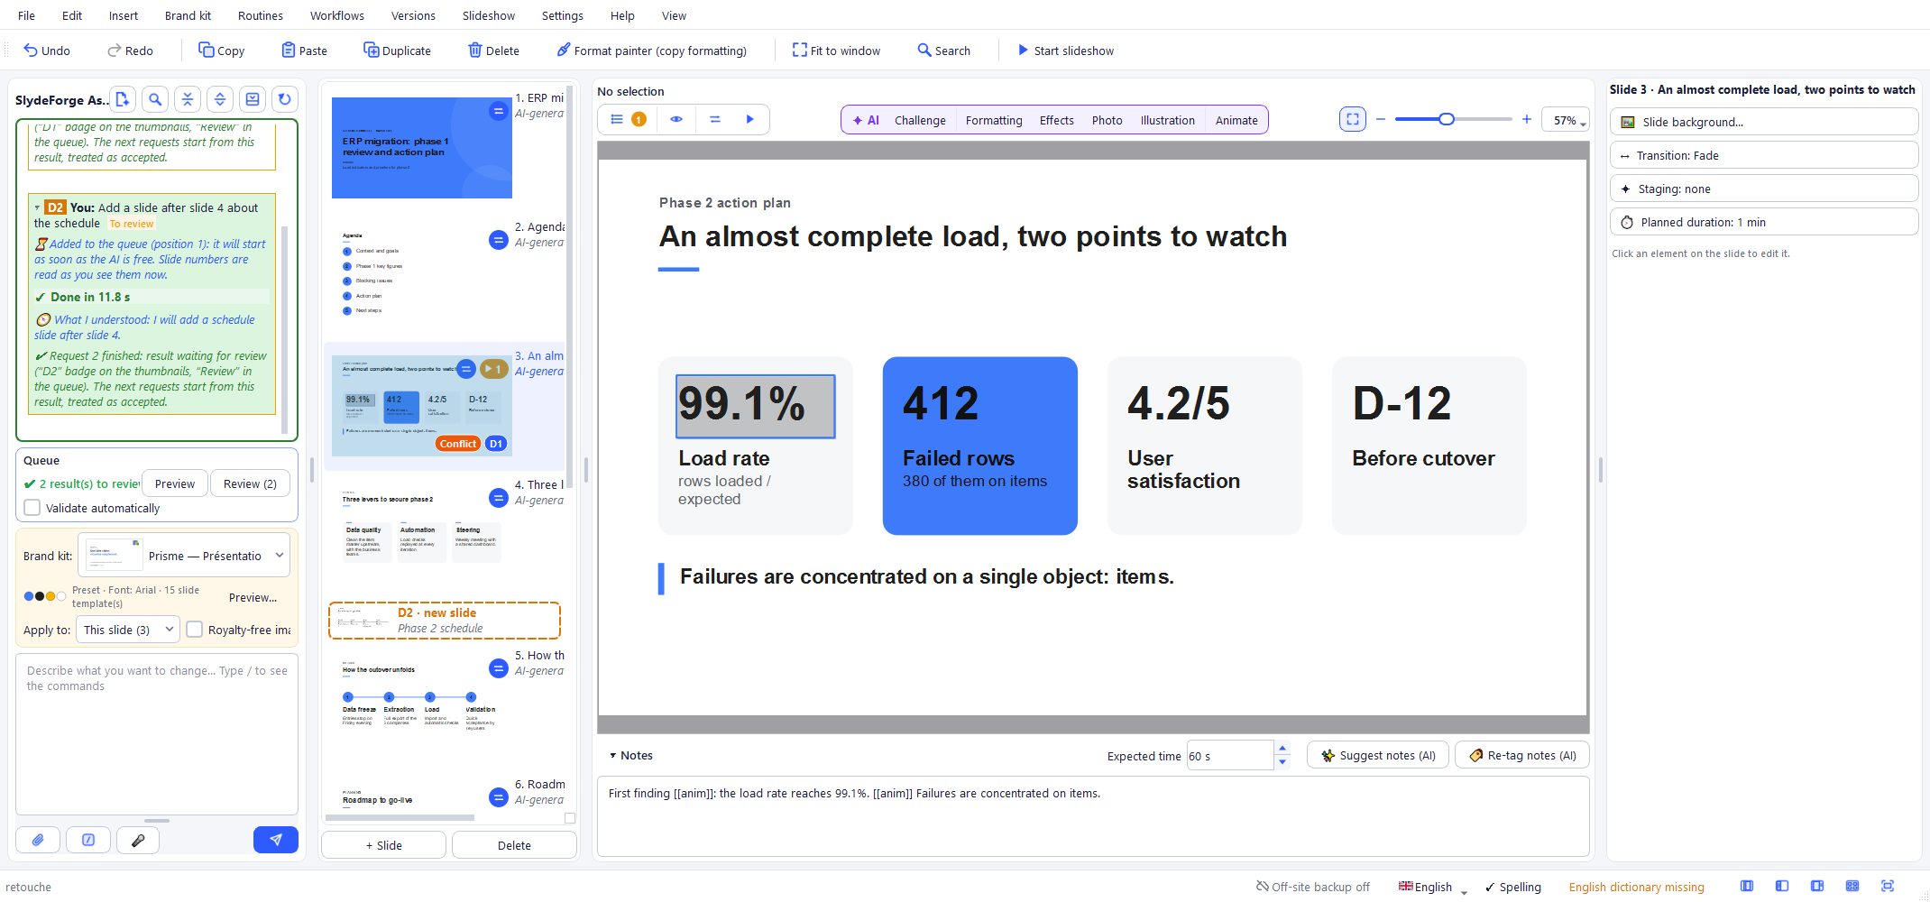
Task: Select the Challenge tab
Action: point(920,120)
